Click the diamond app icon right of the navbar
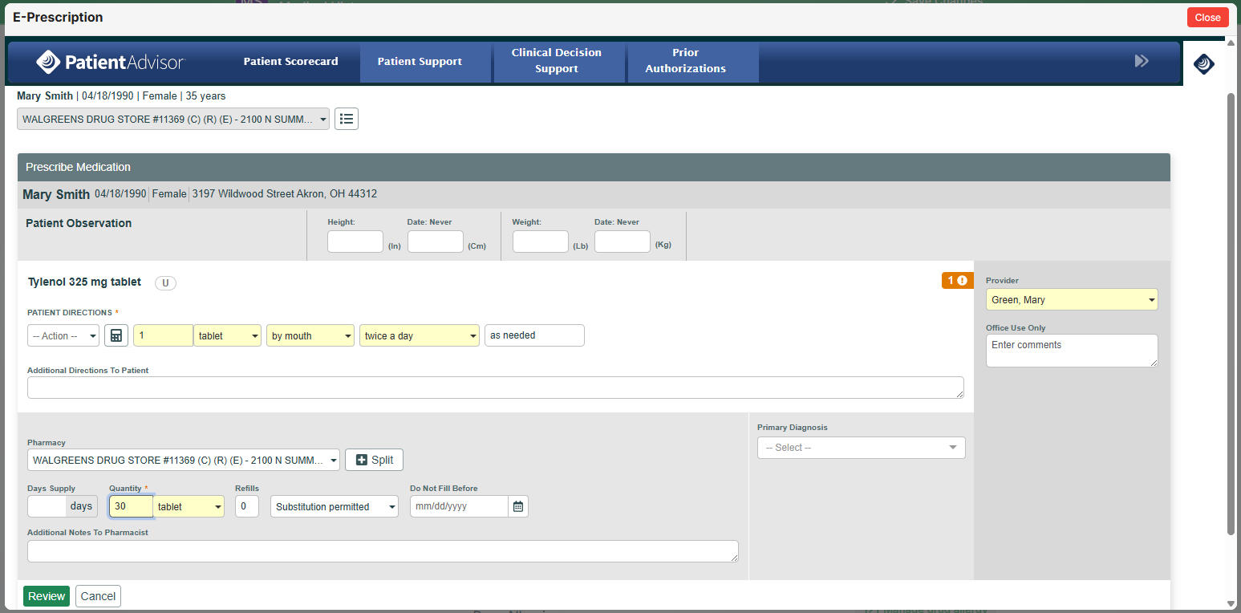This screenshot has width=1241, height=613. click(x=1203, y=64)
